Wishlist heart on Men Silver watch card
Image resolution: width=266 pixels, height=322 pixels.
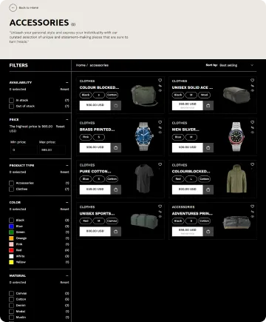pyautogui.click(x=252, y=122)
